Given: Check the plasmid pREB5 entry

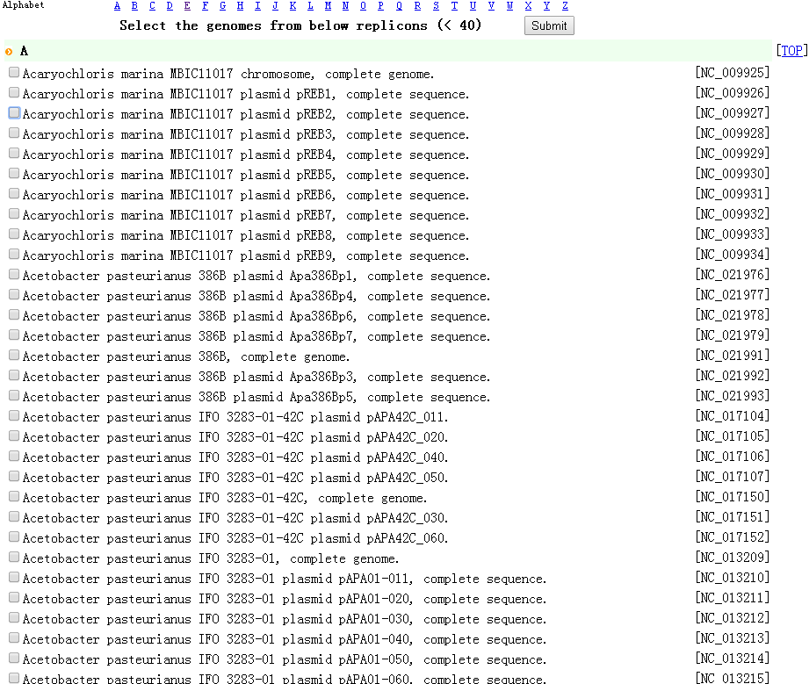Looking at the screenshot, I should [x=14, y=174].
